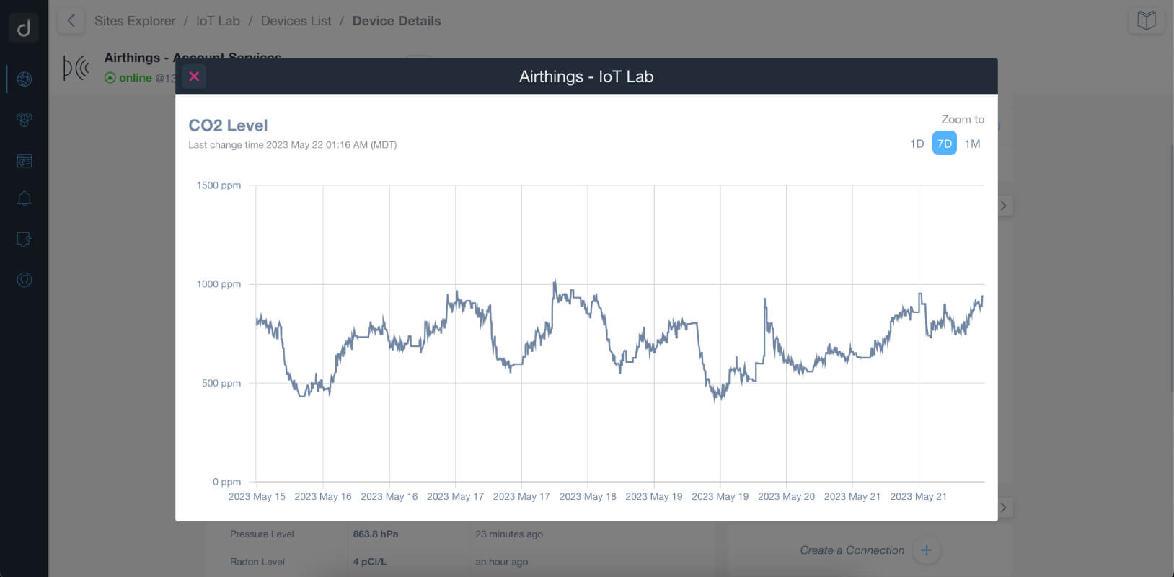Navigate to IoT Lab breadcrumb
This screenshot has height=577, width=1174.
point(218,21)
